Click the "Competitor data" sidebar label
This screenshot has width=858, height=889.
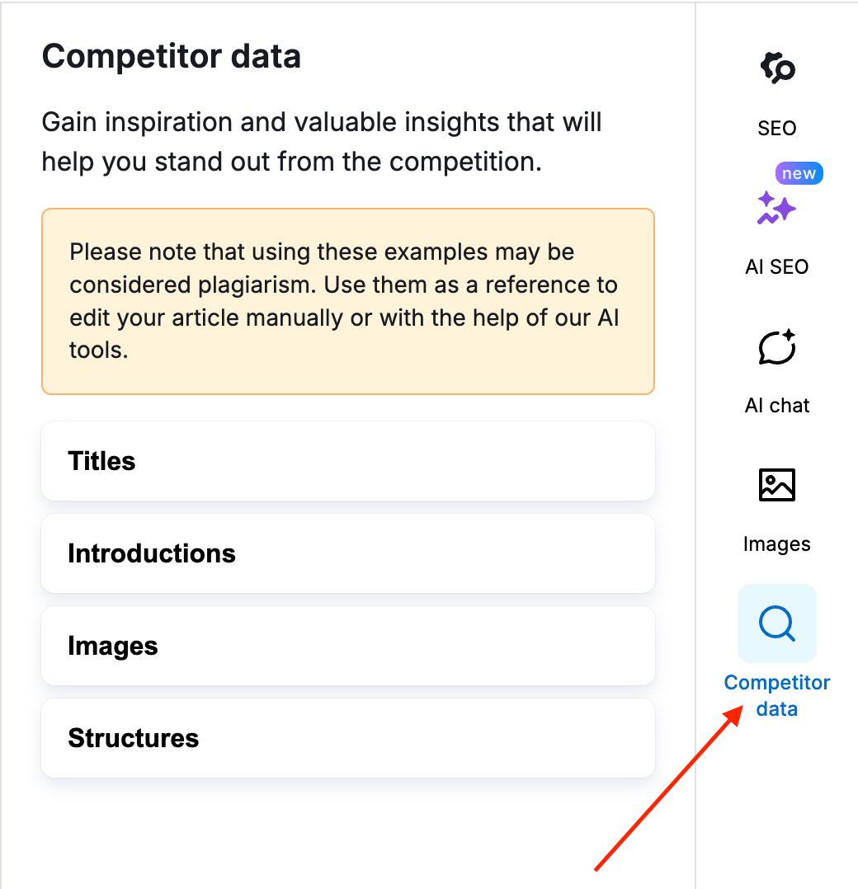(x=776, y=695)
